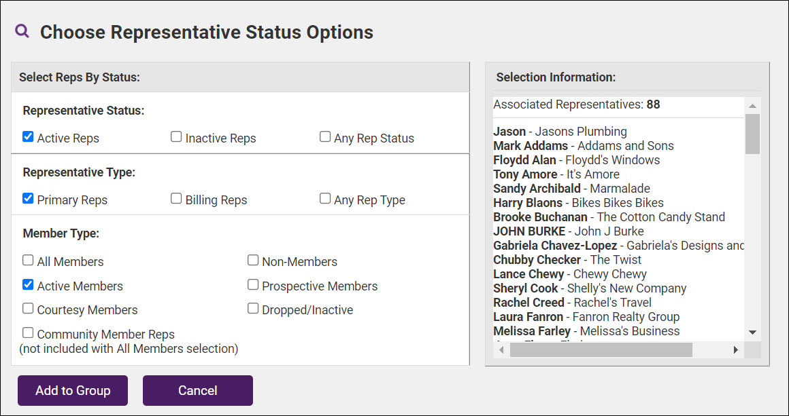
Task: Select the Billing Reps checkbox
Action: click(176, 199)
